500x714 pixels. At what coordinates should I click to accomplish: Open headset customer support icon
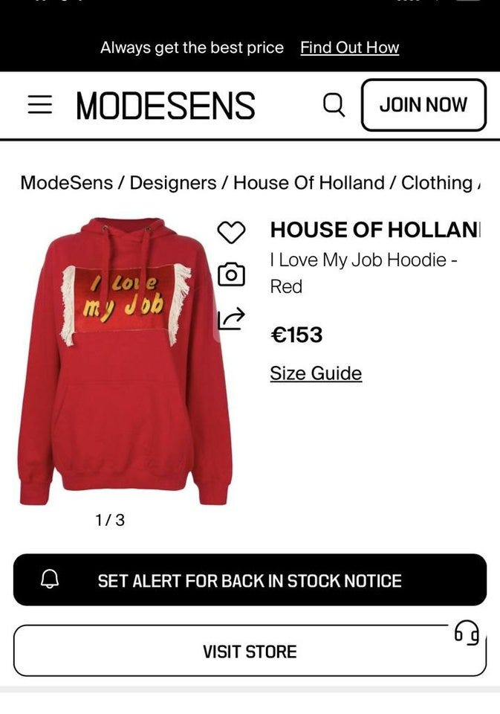[467, 632]
